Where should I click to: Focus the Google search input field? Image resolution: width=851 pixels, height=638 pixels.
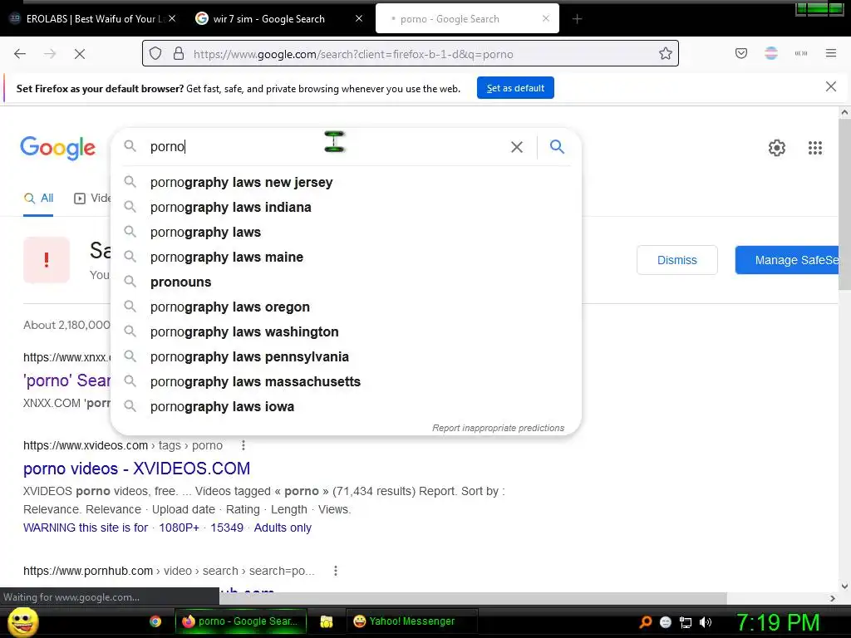coord(326,147)
